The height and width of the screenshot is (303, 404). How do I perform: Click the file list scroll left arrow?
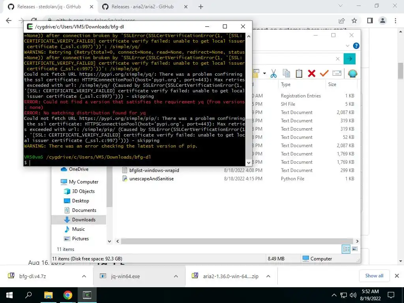(x=118, y=241)
